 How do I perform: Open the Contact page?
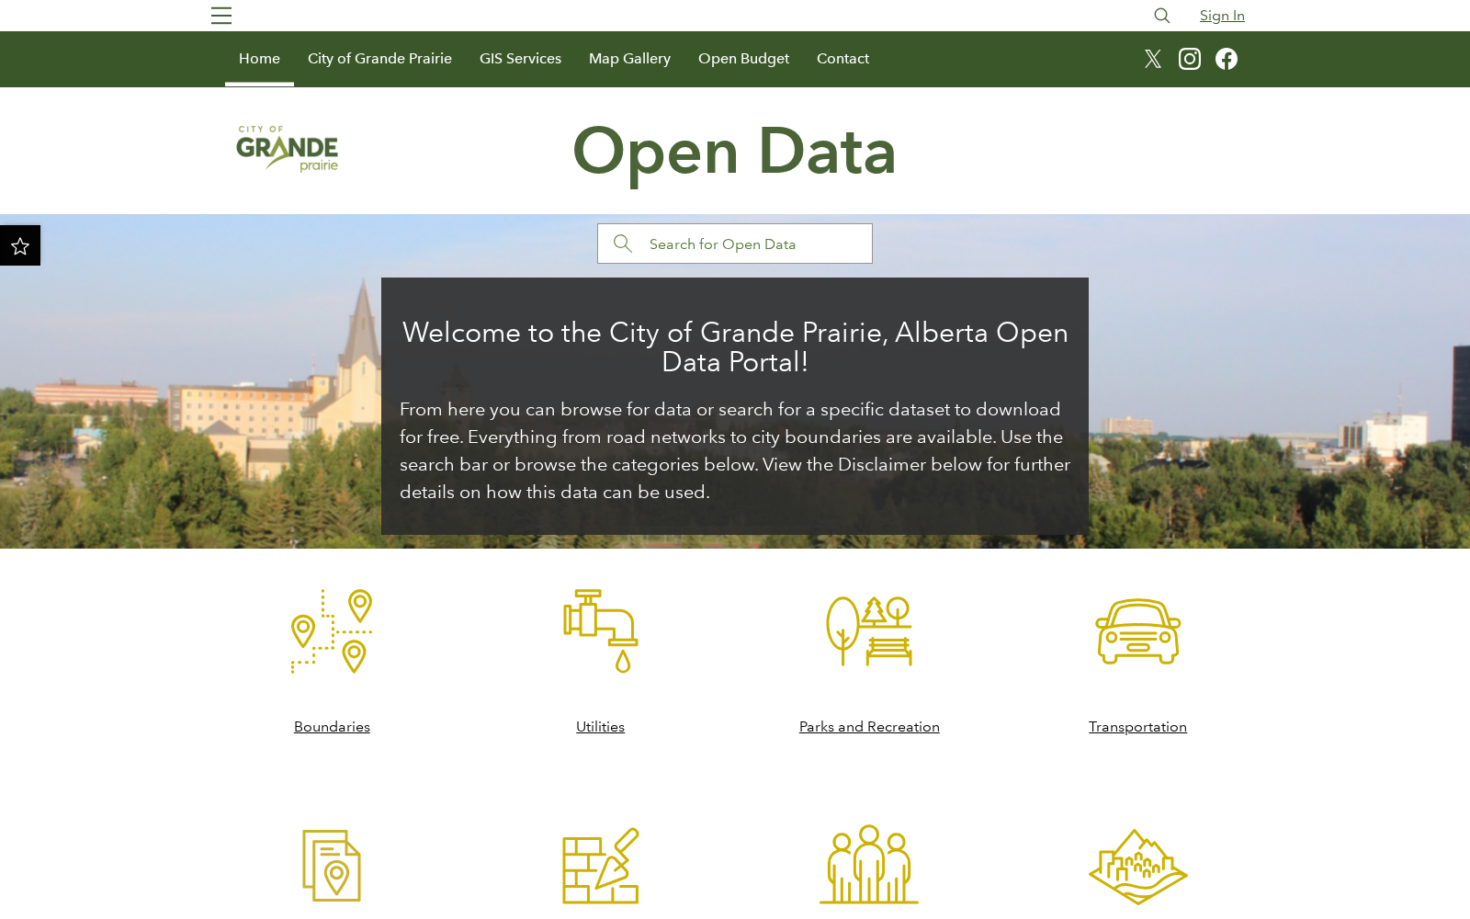pos(842,59)
